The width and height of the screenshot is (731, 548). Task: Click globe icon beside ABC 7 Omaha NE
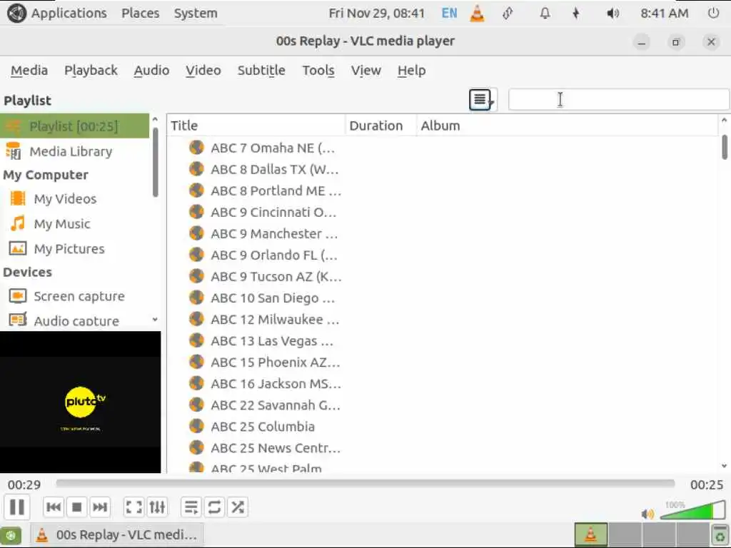click(197, 147)
